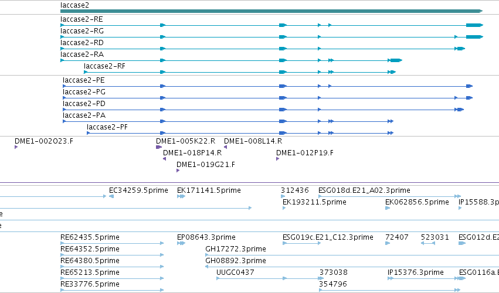Screen dimensions: 499x293
Task: Select the EK193211.5prime label
Action: pyautogui.click(x=314, y=202)
